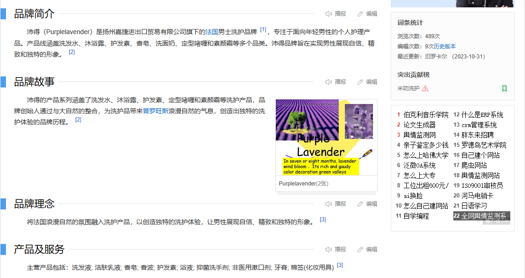525x278 pixels.
Task: Open ad link 伯克利音乐学院
Action: click(x=426, y=115)
